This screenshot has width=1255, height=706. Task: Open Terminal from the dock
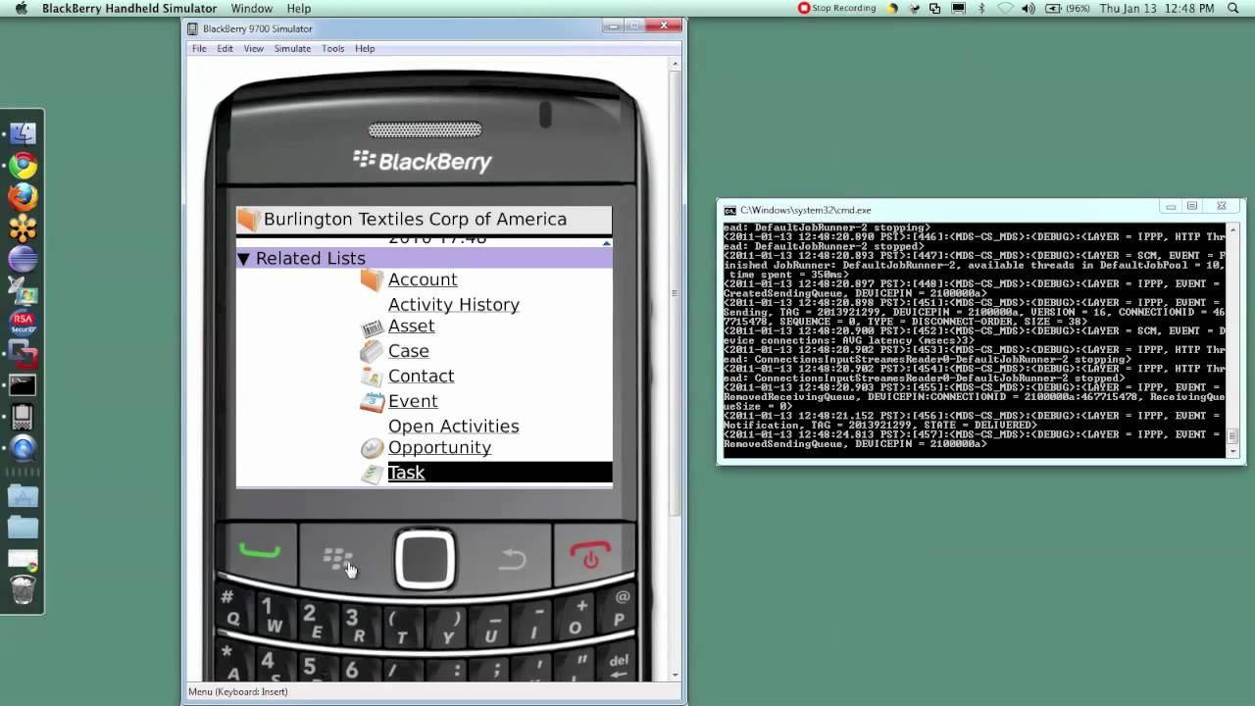[23, 385]
